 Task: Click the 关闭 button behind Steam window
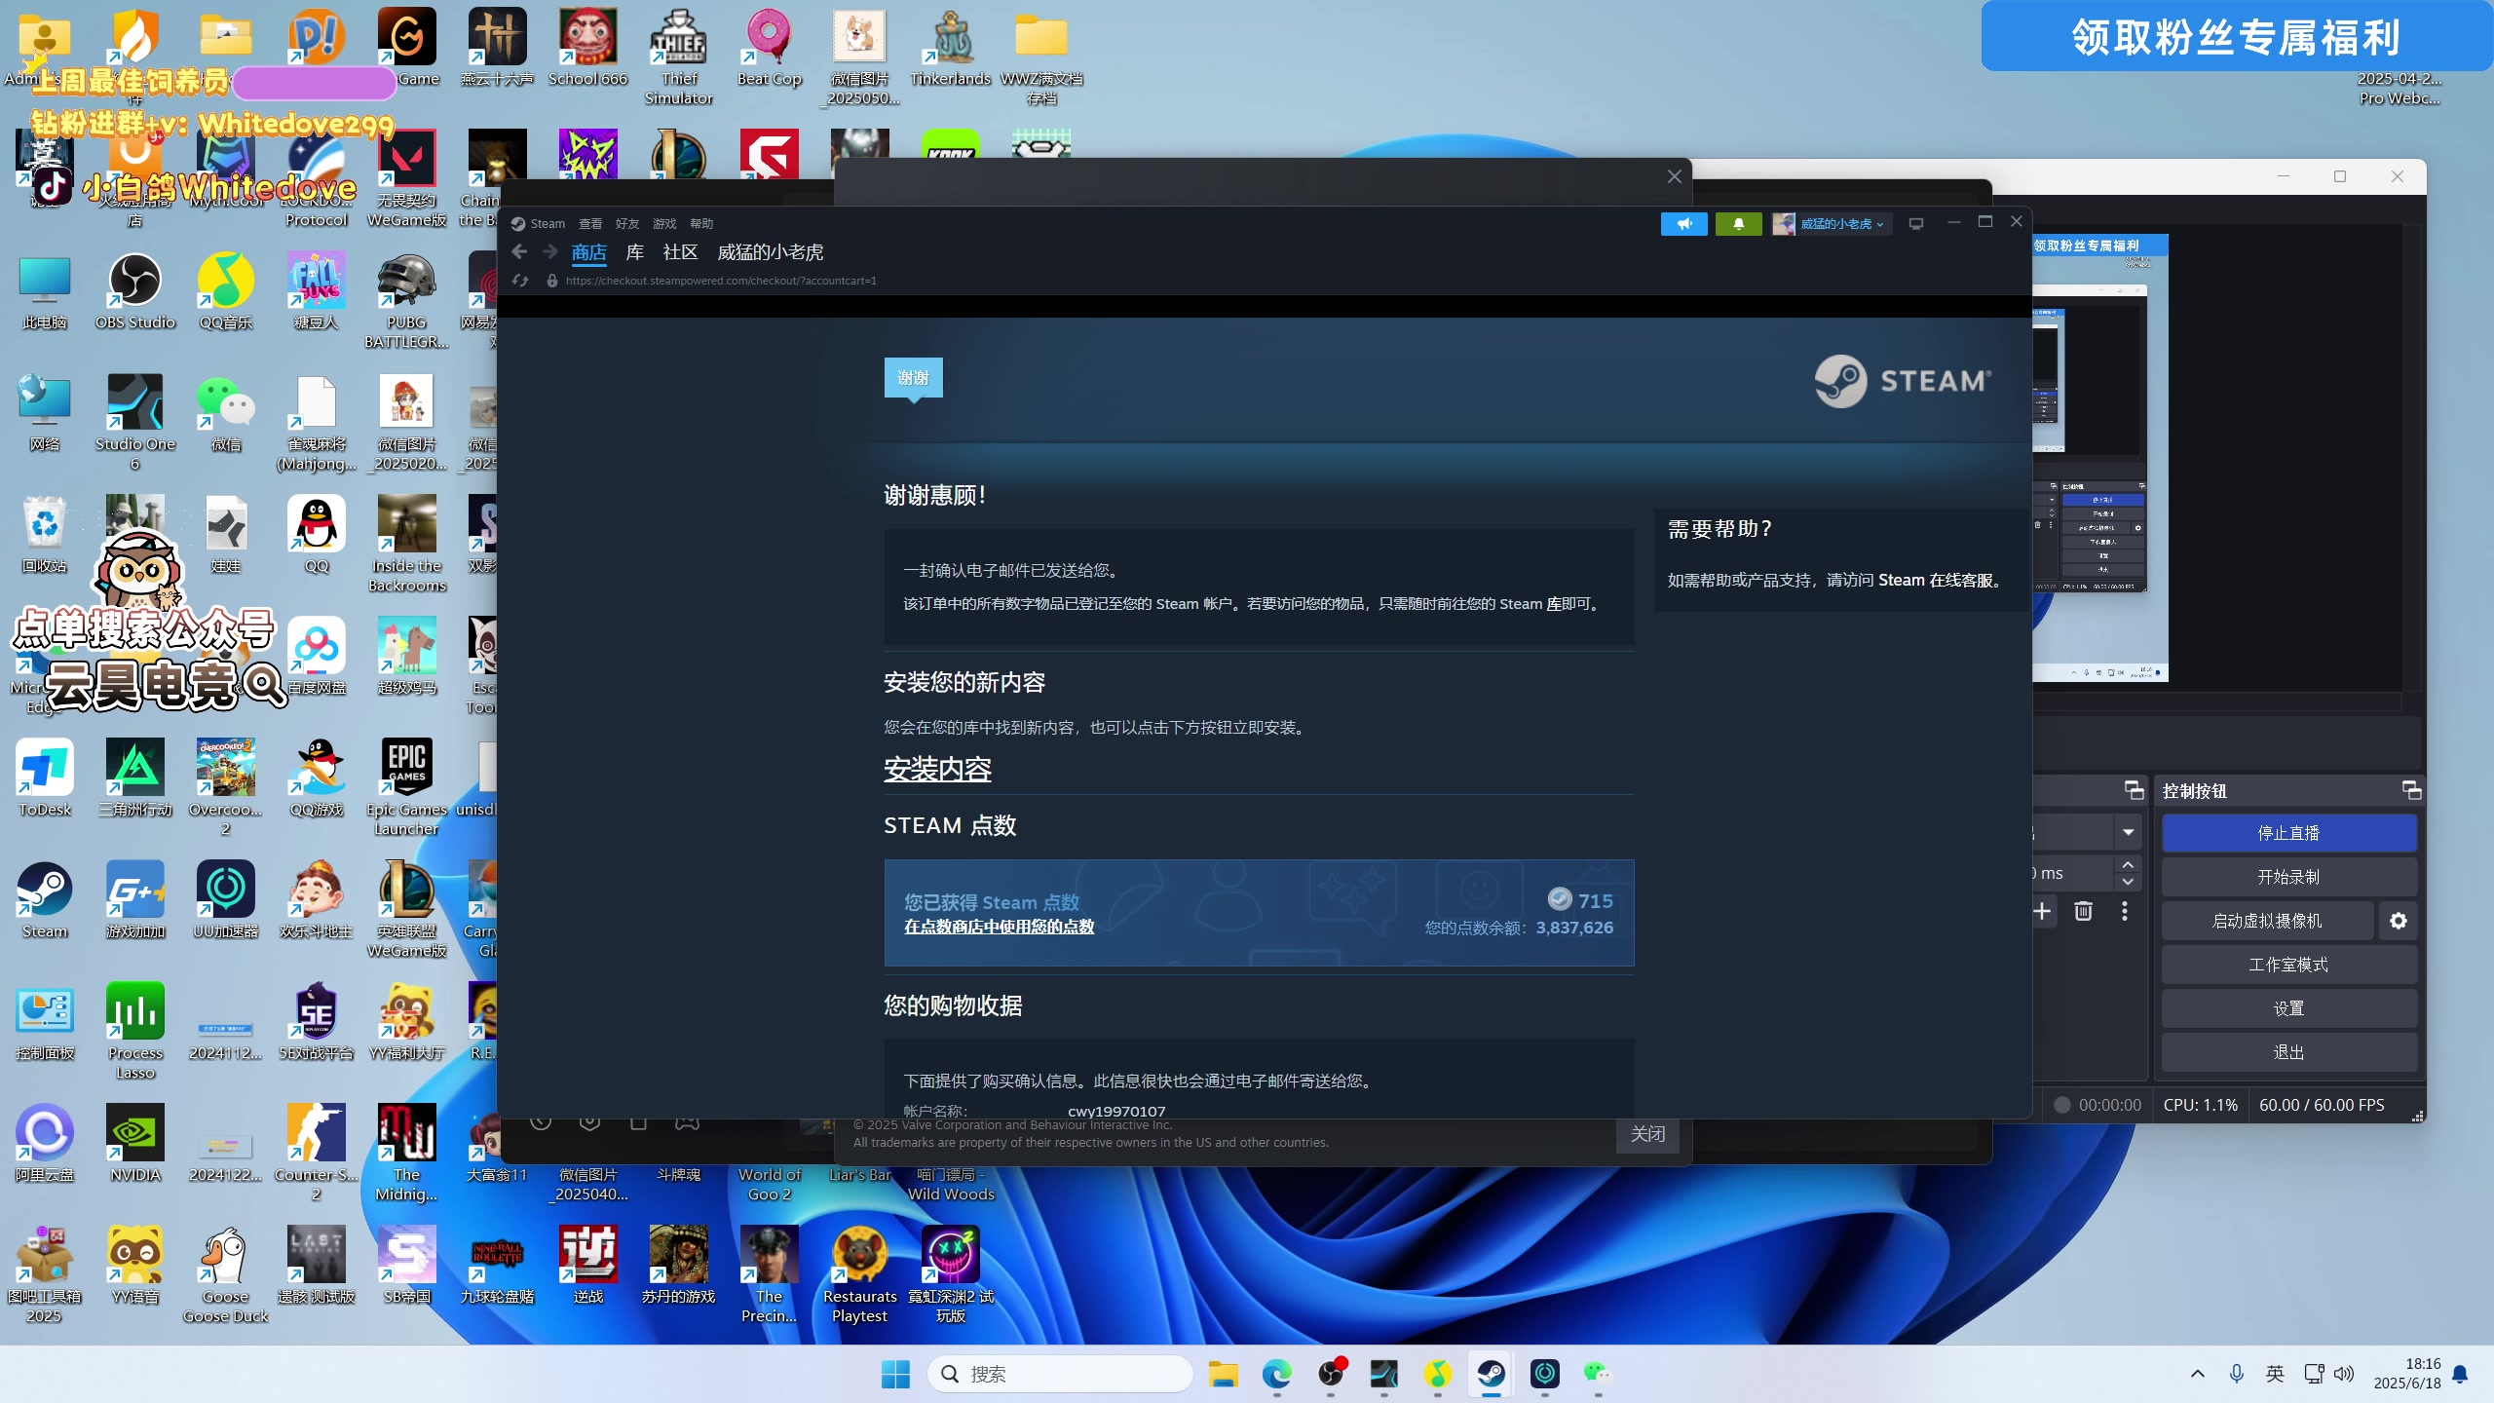pyautogui.click(x=1647, y=1134)
